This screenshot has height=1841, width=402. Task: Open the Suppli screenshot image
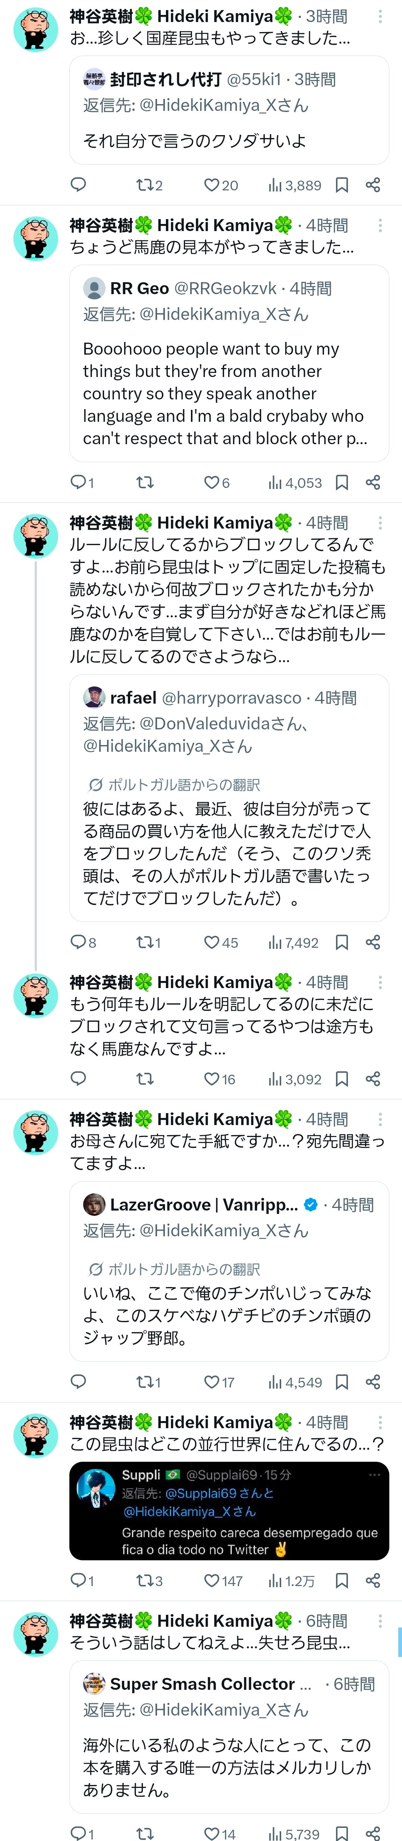click(229, 1510)
